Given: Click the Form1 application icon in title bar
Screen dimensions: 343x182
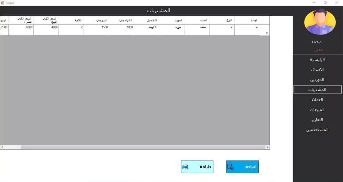Looking at the screenshot, I should [2, 3].
